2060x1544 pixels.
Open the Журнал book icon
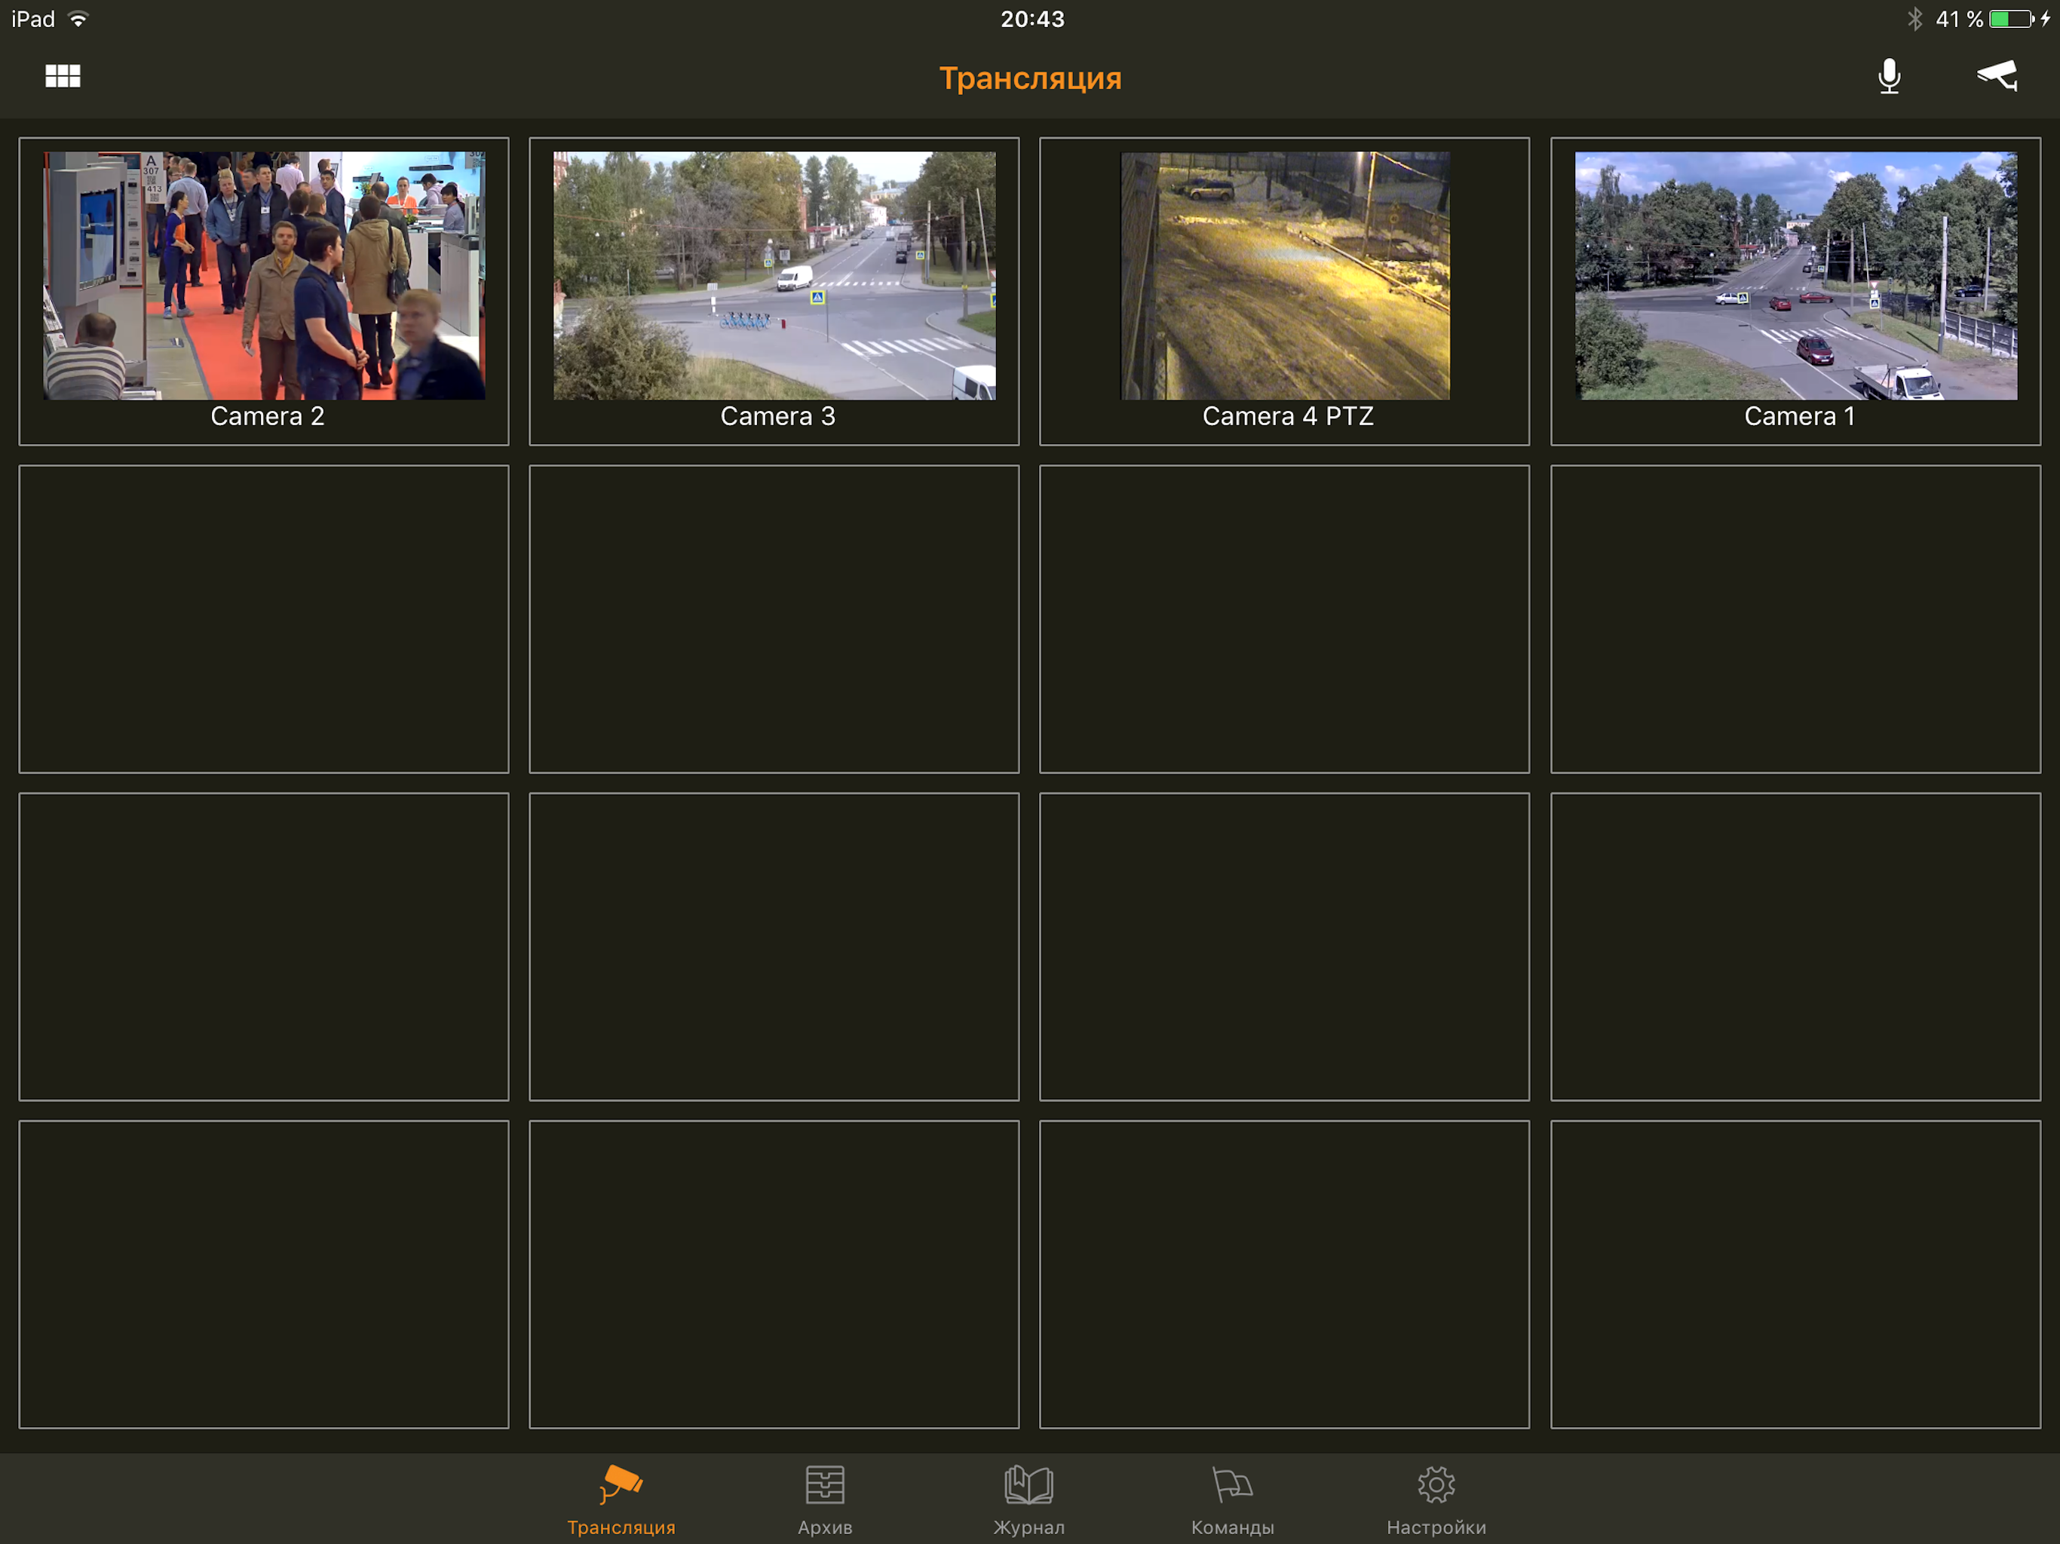click(x=1028, y=1484)
